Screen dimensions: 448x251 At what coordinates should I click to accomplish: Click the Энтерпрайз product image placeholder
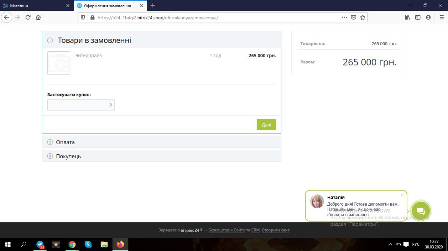point(59,63)
